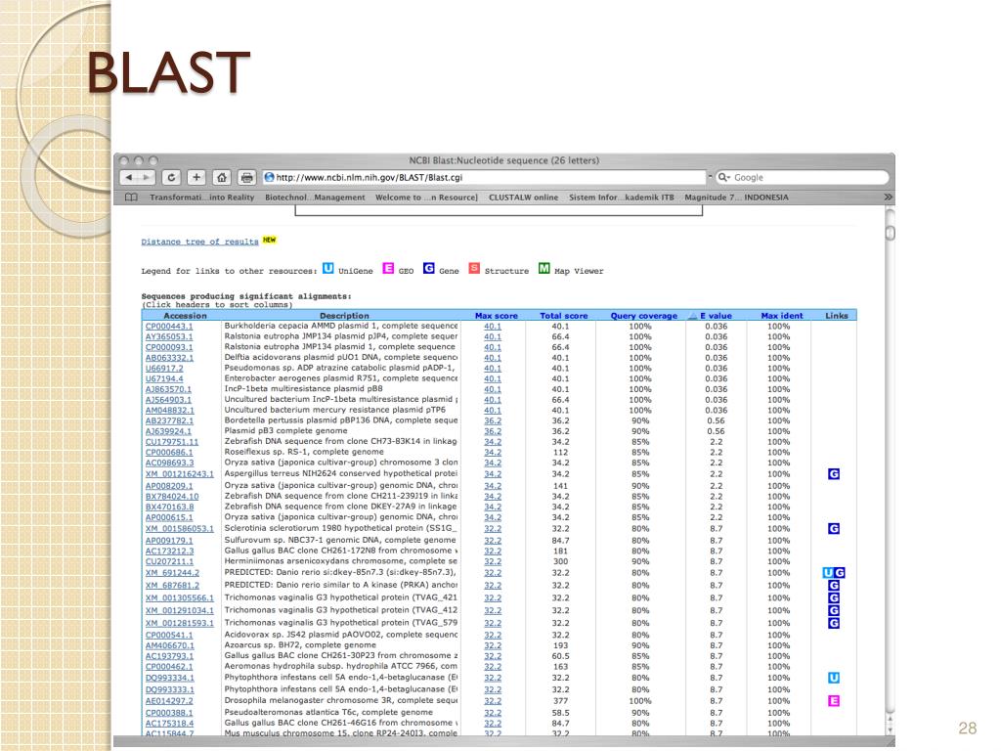Image resolution: width=1001 pixels, height=751 pixels.
Task: Open the bookmarks book icon
Action: click(x=132, y=198)
